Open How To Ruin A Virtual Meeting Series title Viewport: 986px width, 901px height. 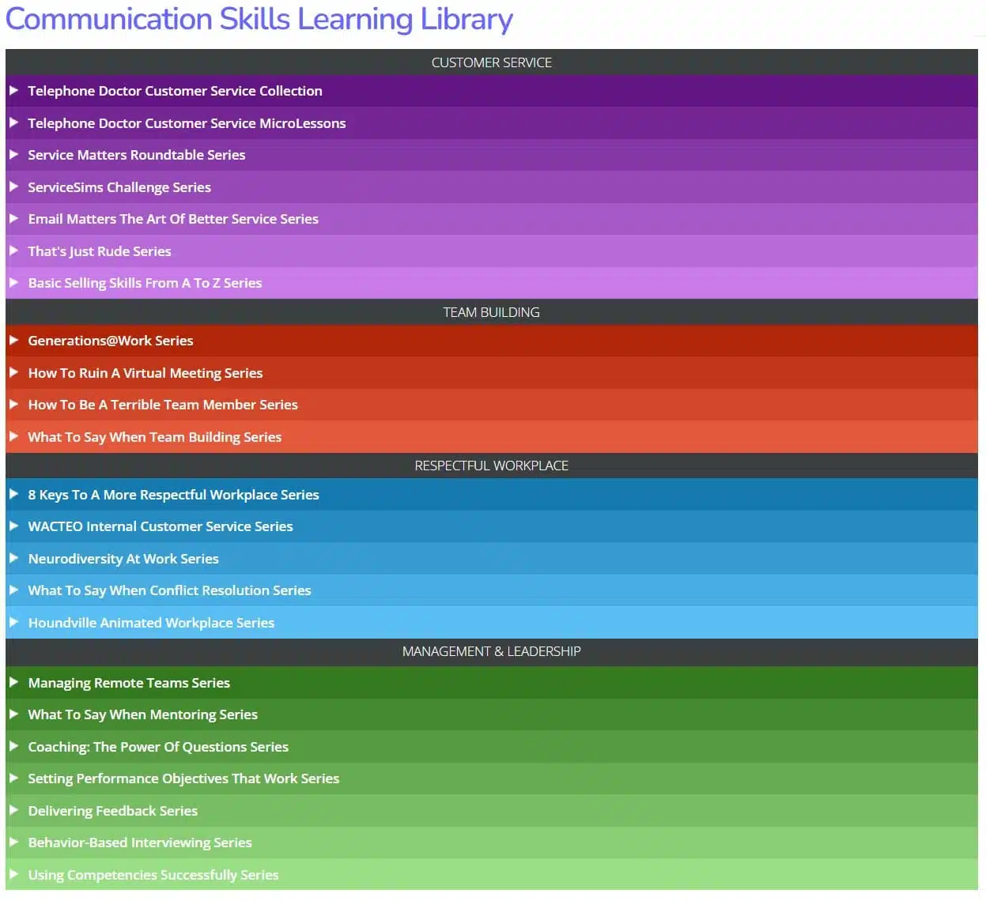coord(145,373)
